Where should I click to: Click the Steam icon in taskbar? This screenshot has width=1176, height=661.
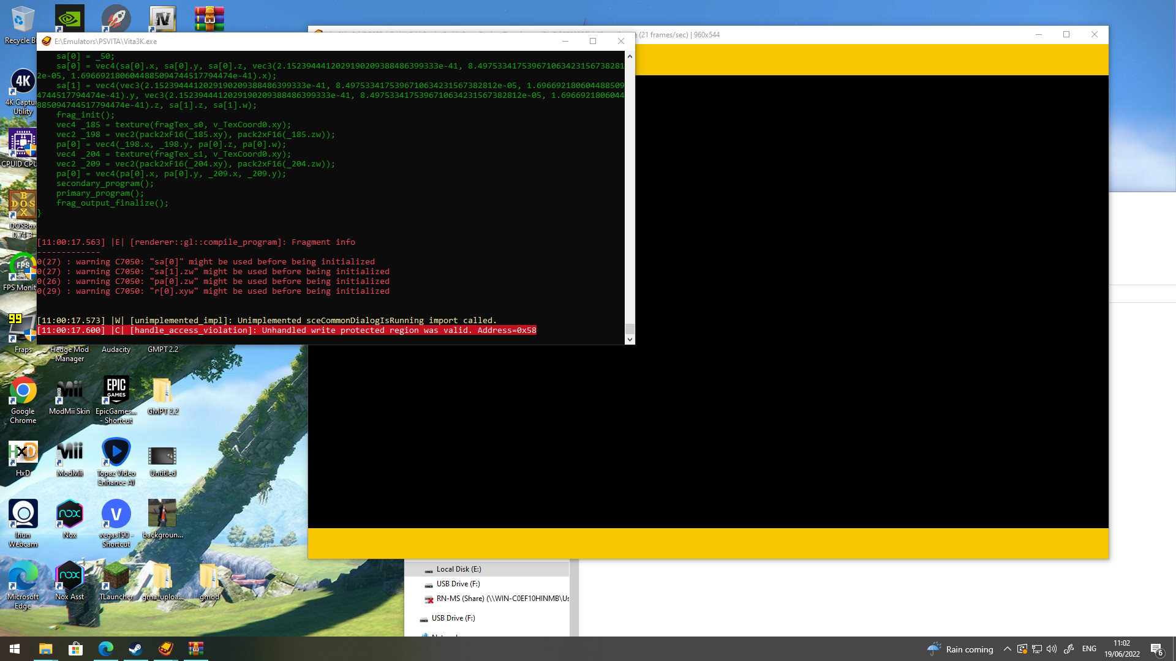(135, 649)
